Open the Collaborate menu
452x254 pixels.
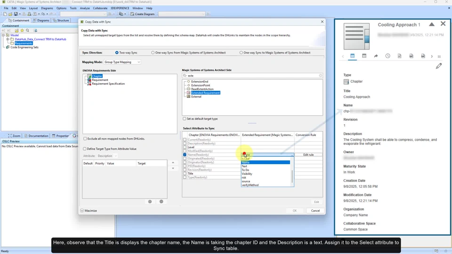click(x=100, y=8)
